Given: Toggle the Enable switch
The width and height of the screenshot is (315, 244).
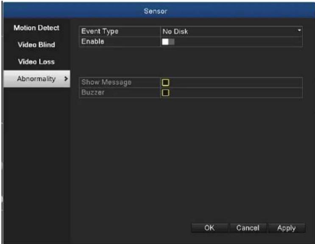Looking at the screenshot, I should point(168,42).
